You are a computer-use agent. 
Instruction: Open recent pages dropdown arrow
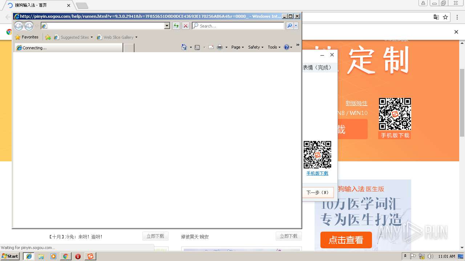(37, 26)
